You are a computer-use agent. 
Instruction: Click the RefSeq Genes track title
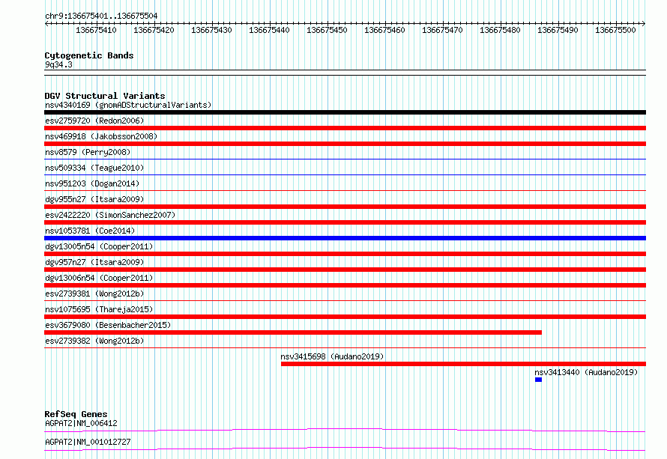pos(76,414)
